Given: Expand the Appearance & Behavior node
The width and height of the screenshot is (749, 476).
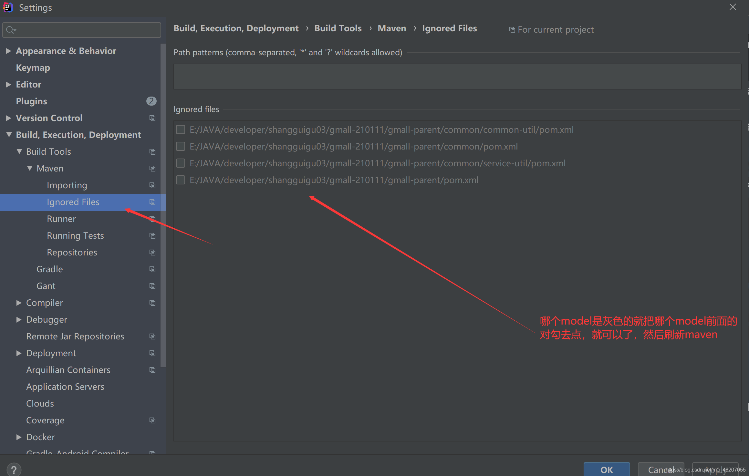Looking at the screenshot, I should [x=9, y=51].
